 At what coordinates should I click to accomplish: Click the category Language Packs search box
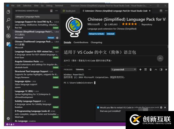[37, 17]
